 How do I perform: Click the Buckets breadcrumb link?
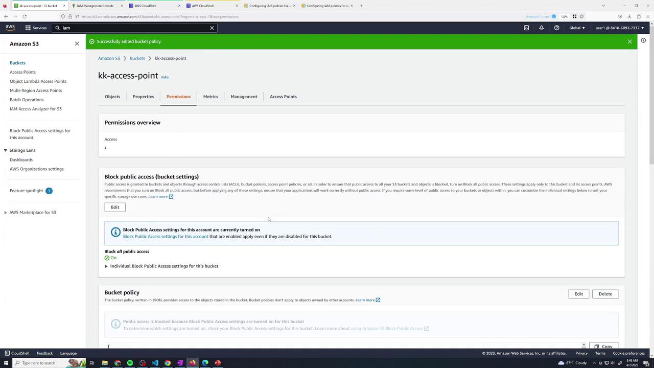click(137, 58)
